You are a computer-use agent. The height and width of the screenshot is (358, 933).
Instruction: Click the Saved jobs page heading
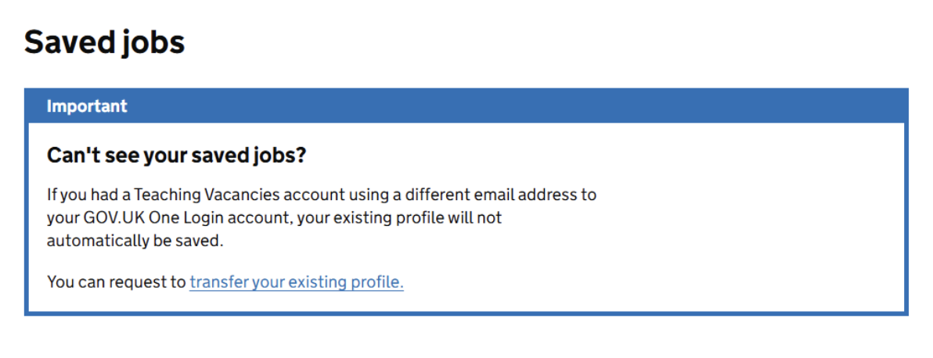tap(104, 42)
